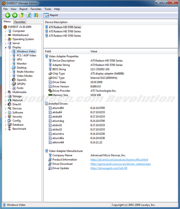Click the PCI / AGP Video icon
180x209 pixels.
pos(14,55)
